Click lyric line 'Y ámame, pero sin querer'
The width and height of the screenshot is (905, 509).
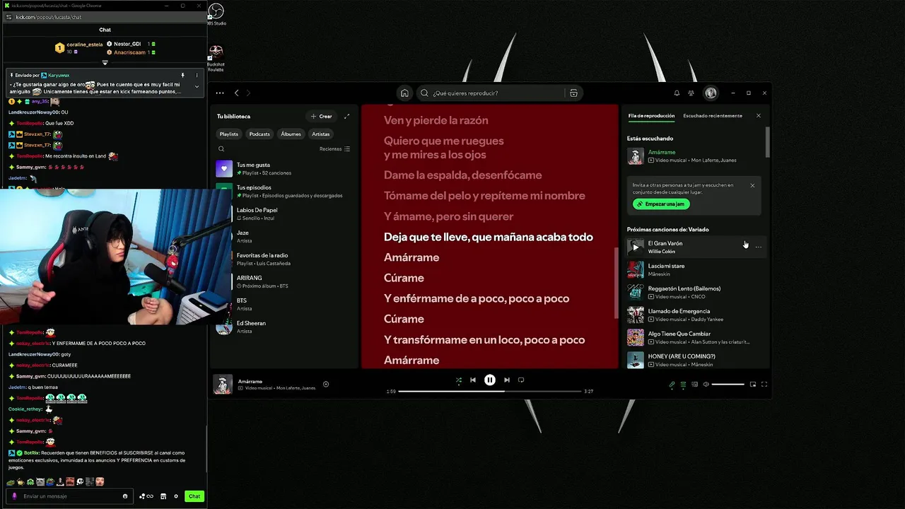point(448,216)
